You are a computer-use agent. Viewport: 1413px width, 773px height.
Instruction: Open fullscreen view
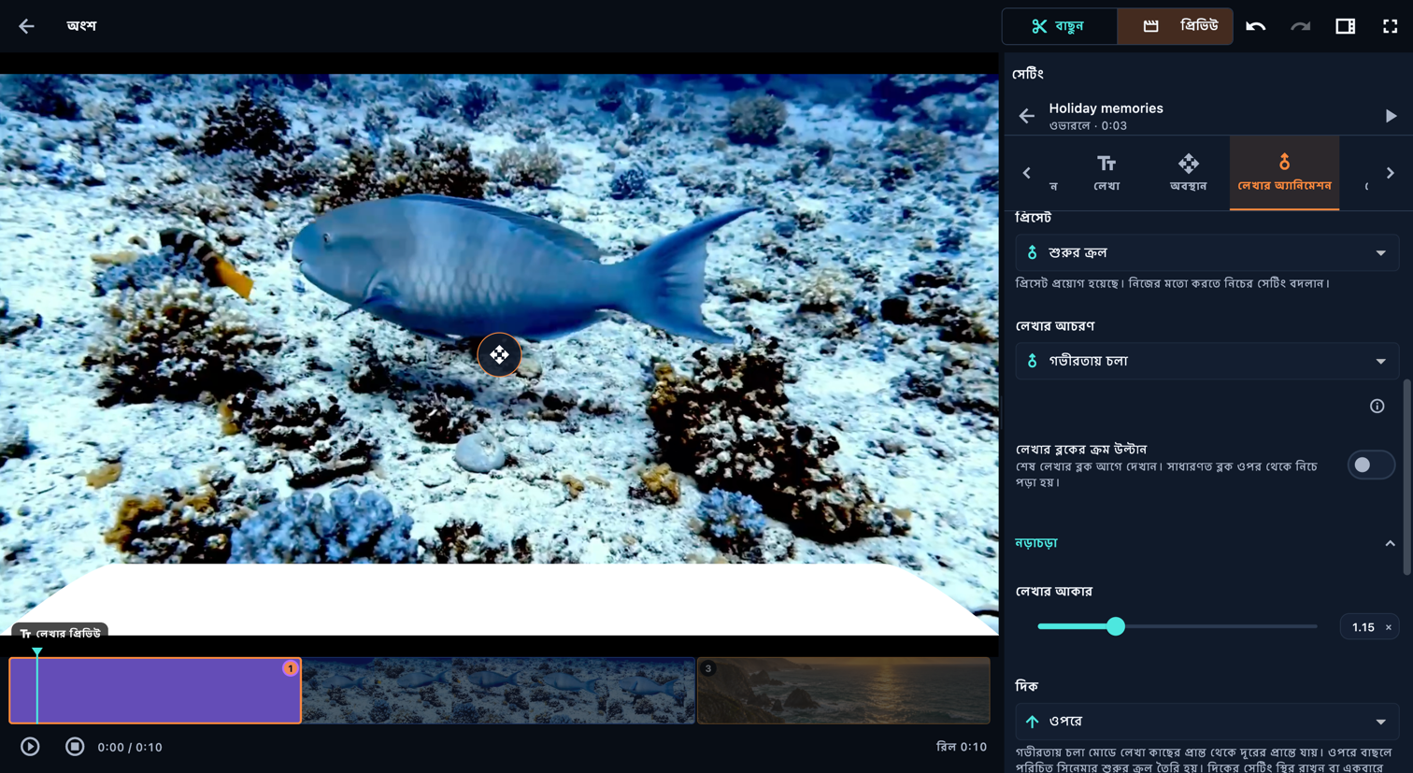[1390, 26]
